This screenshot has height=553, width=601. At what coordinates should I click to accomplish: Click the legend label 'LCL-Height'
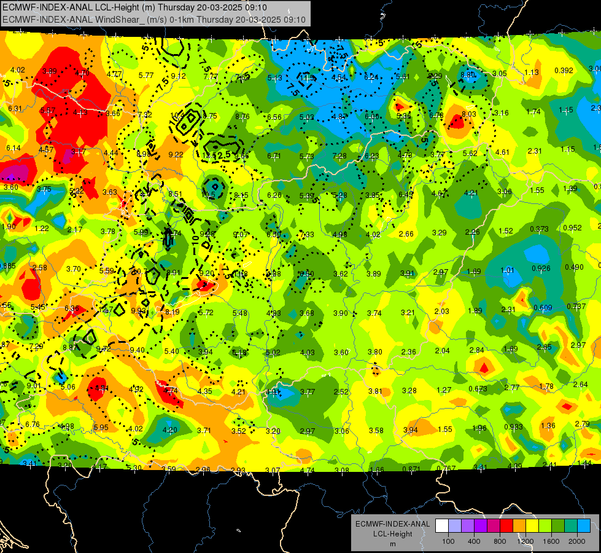click(392, 534)
